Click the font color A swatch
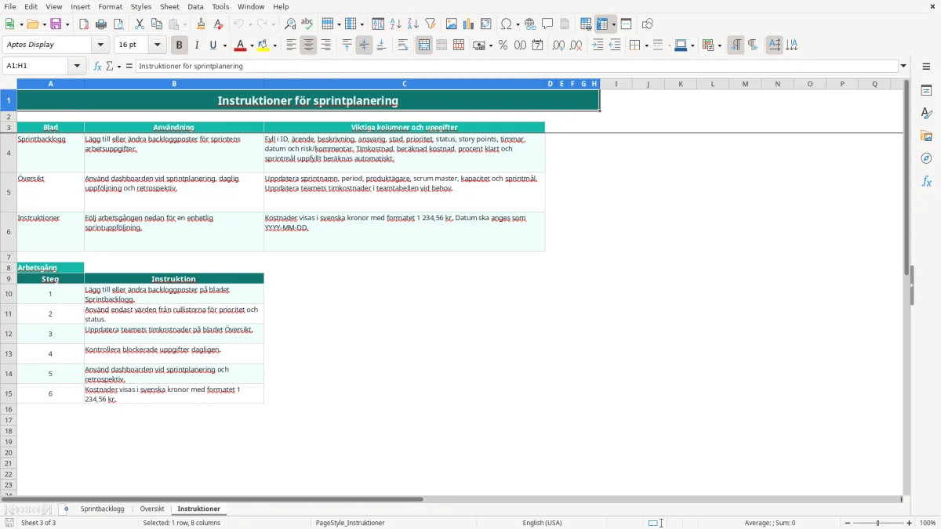The height and width of the screenshot is (529, 941). point(240,45)
